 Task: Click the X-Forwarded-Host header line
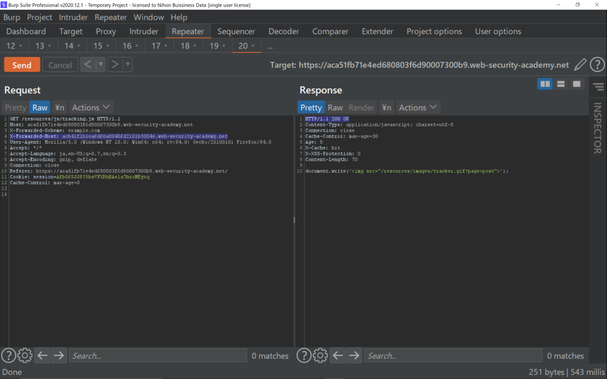click(x=119, y=136)
